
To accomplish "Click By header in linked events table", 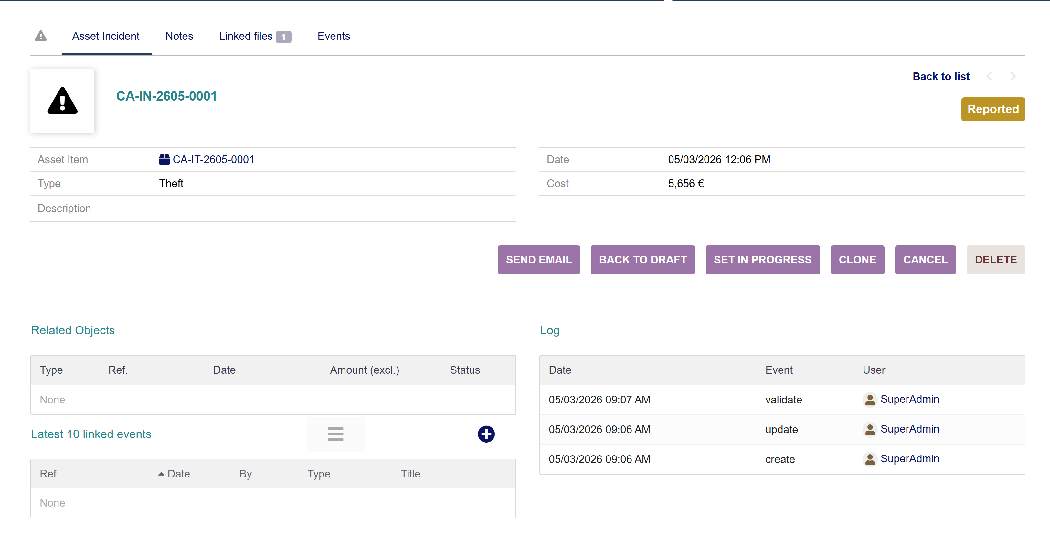I will [x=245, y=474].
